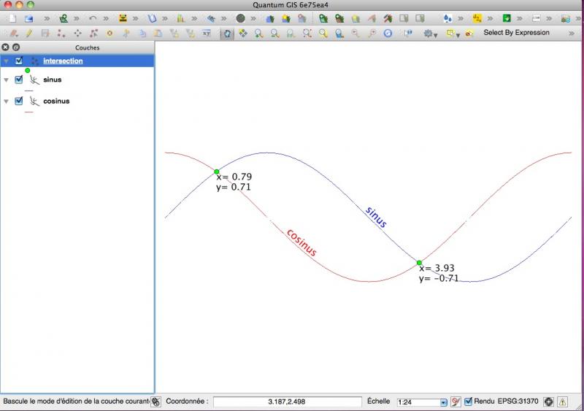Screen dimensions: 584x411
Task: Open the Échelle scale dropdown
Action: click(x=443, y=402)
